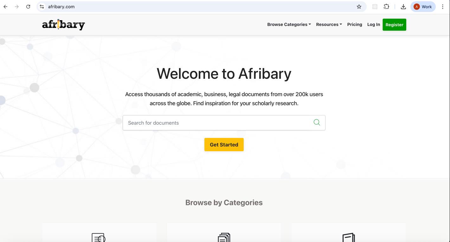The height and width of the screenshot is (242, 450).
Task: Click the search magnifier icon in search box
Action: point(317,122)
